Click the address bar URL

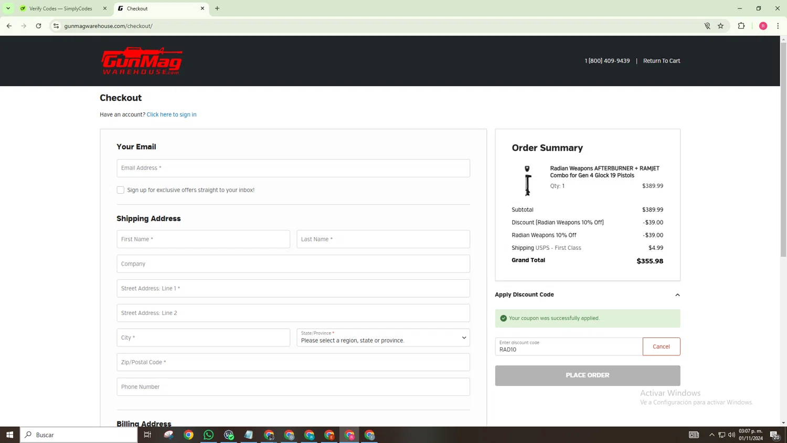click(x=108, y=26)
